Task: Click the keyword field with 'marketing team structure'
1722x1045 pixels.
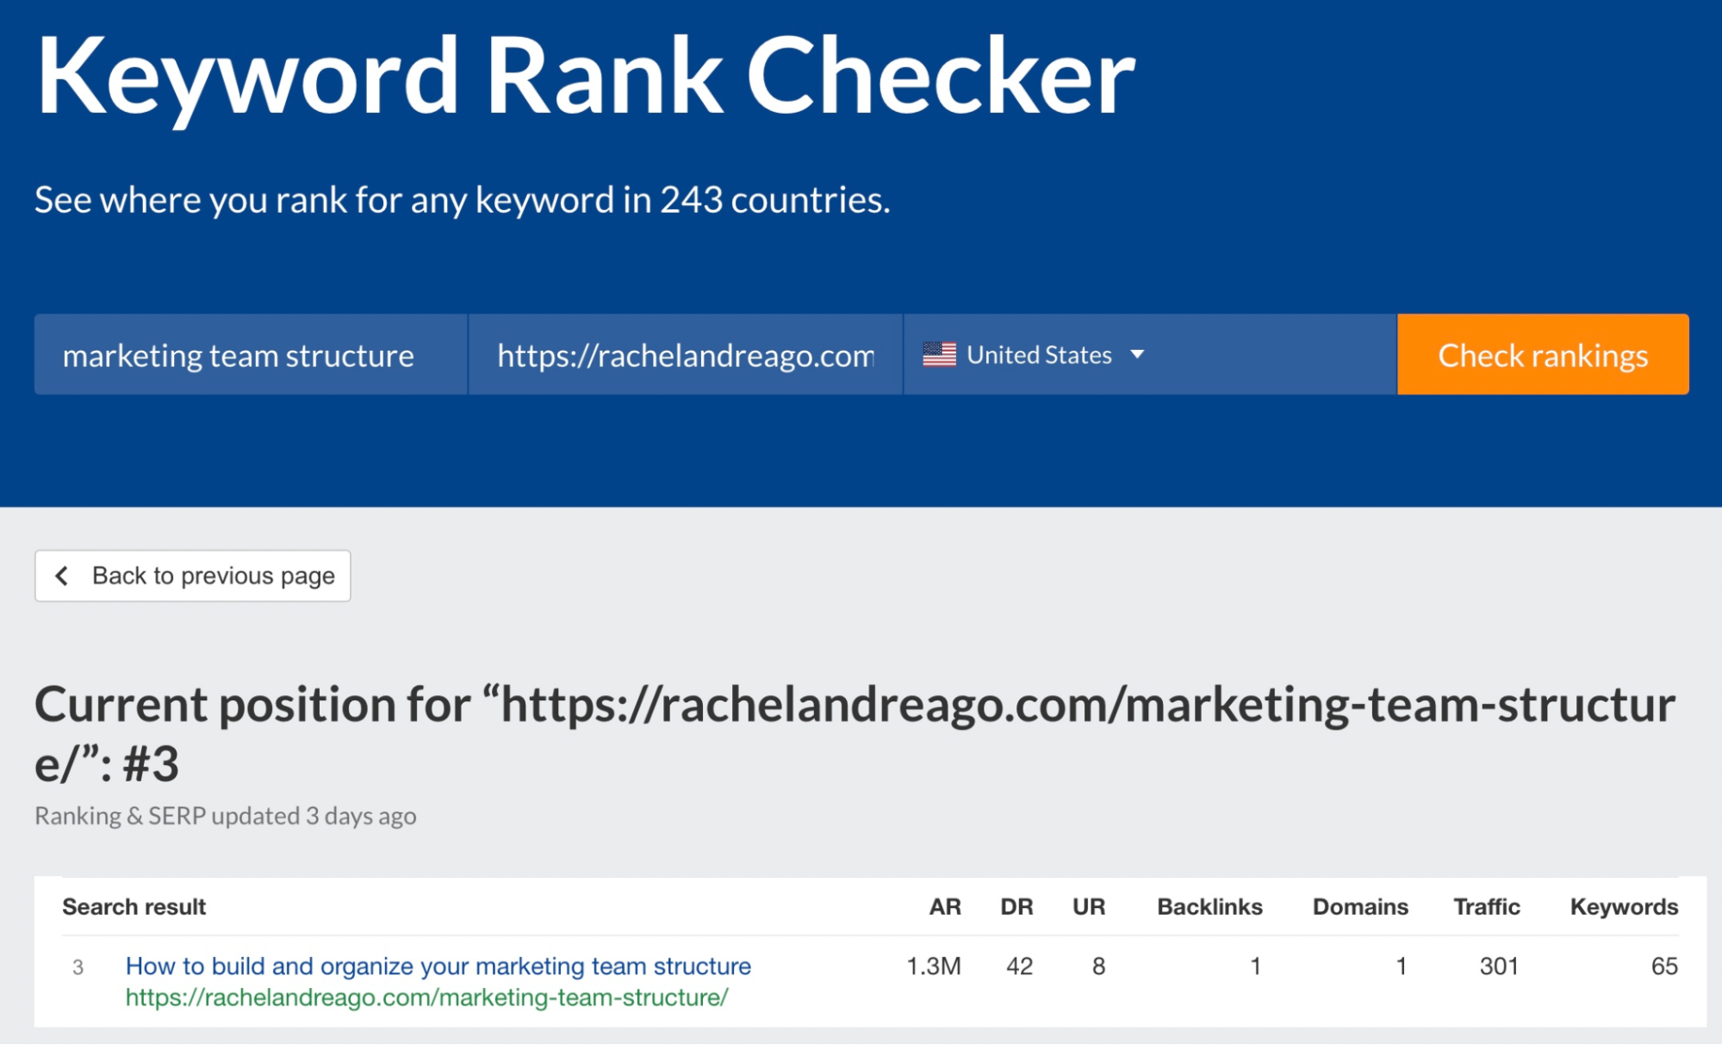Action: 251,354
